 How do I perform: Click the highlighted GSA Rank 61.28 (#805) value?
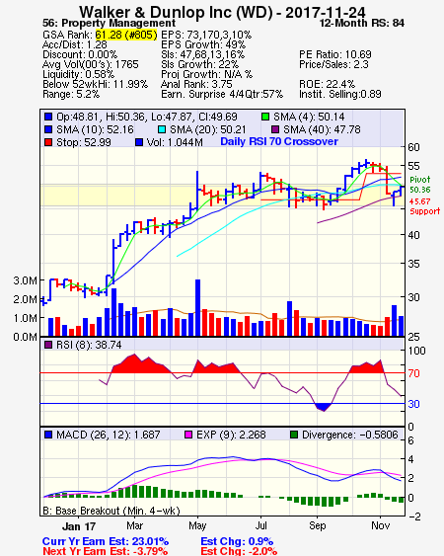coord(126,35)
